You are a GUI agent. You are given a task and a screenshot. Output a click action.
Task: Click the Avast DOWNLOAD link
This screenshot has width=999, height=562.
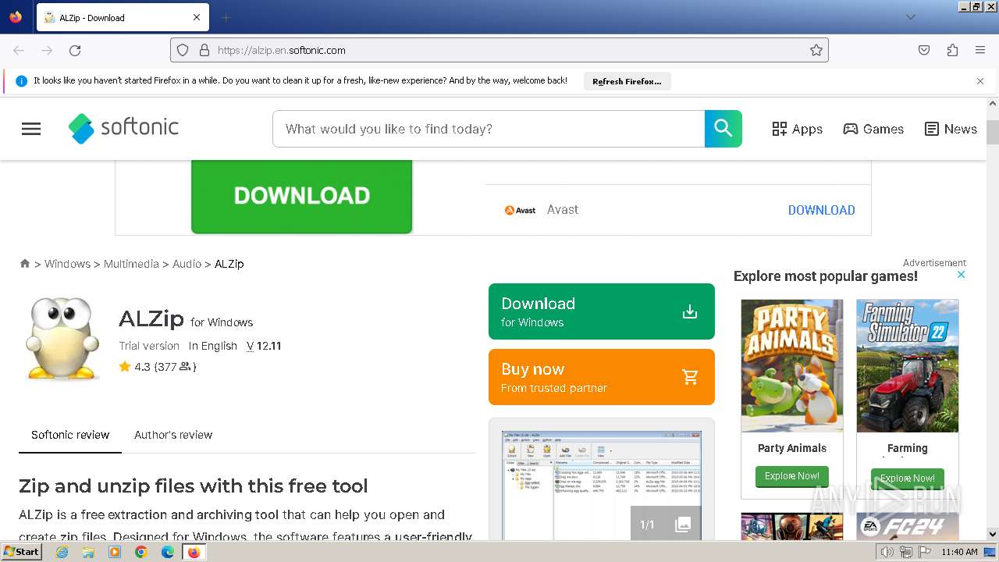821,210
